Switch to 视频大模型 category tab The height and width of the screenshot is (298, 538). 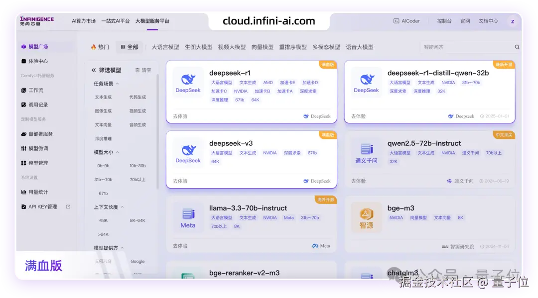[x=232, y=47]
